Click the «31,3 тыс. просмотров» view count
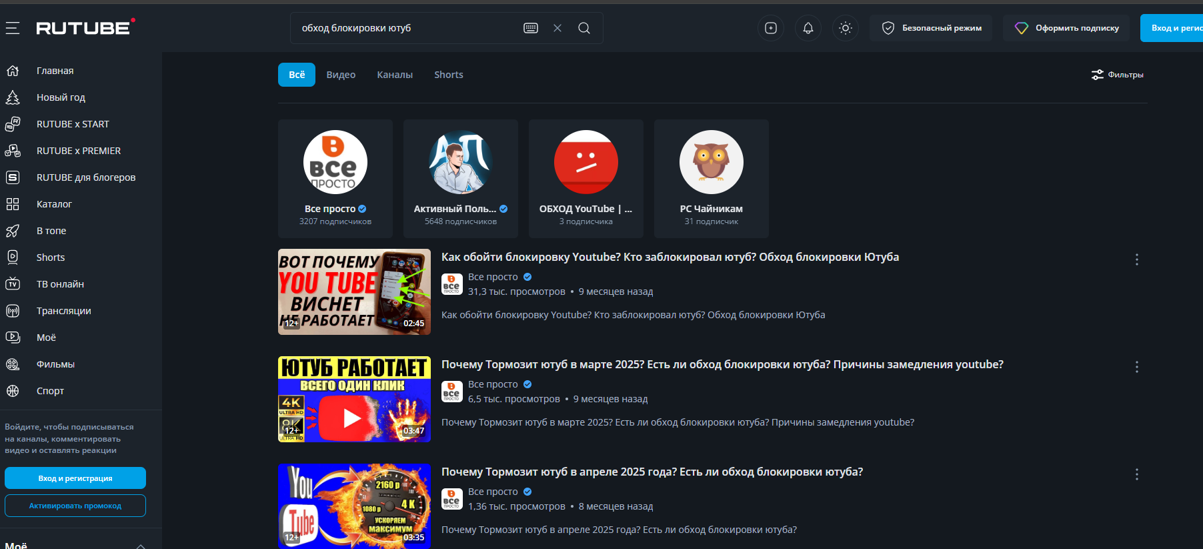This screenshot has width=1203, height=549. 517,292
